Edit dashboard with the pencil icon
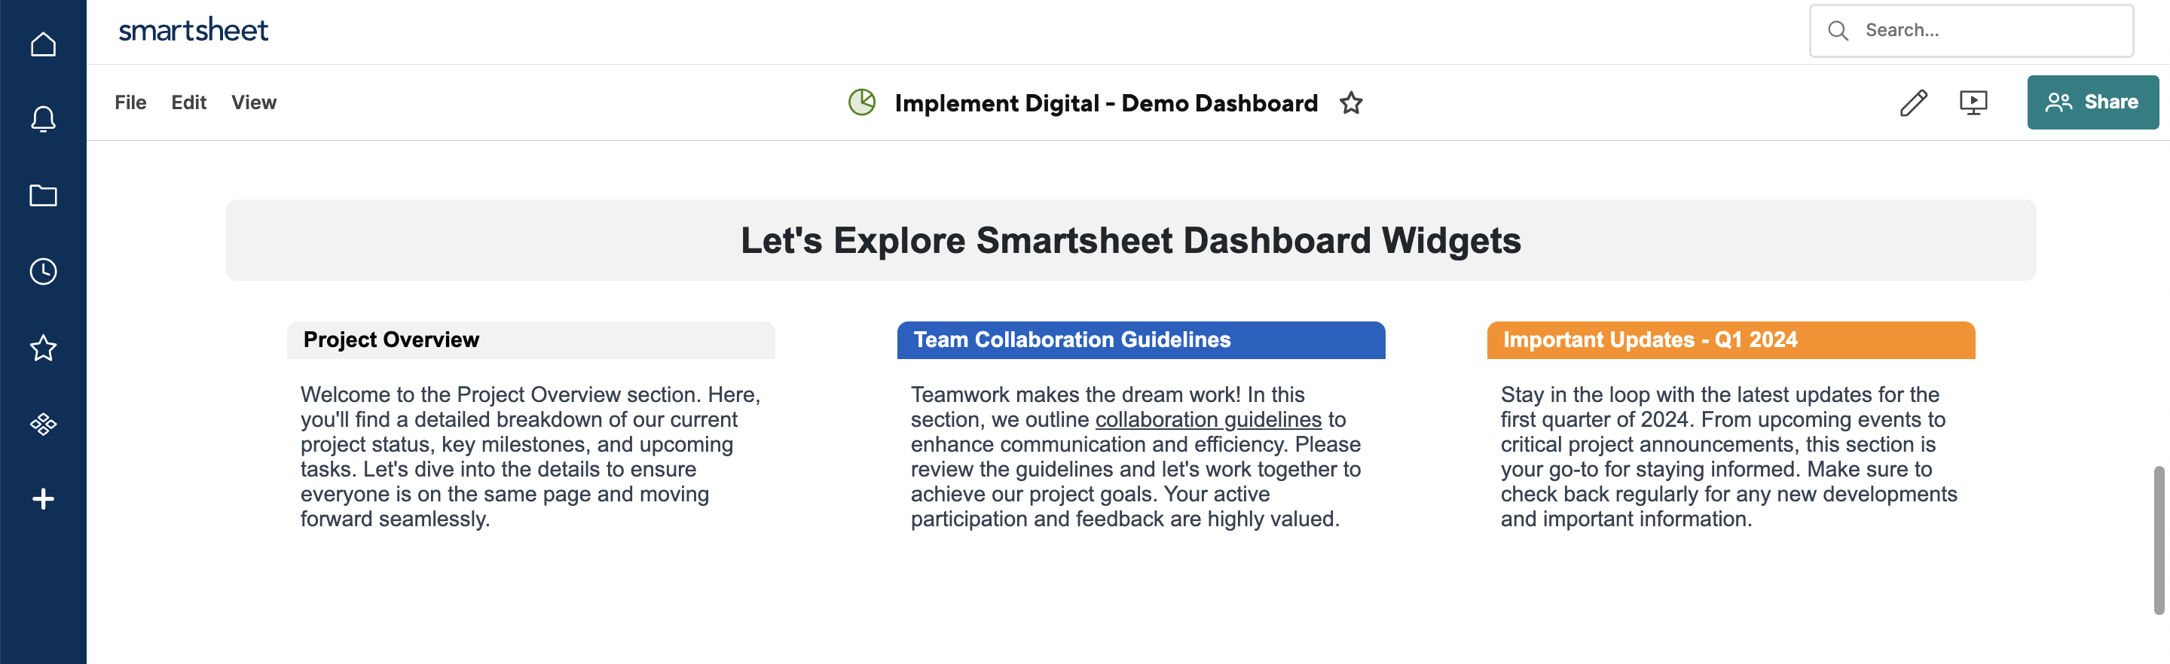 coord(1913,102)
